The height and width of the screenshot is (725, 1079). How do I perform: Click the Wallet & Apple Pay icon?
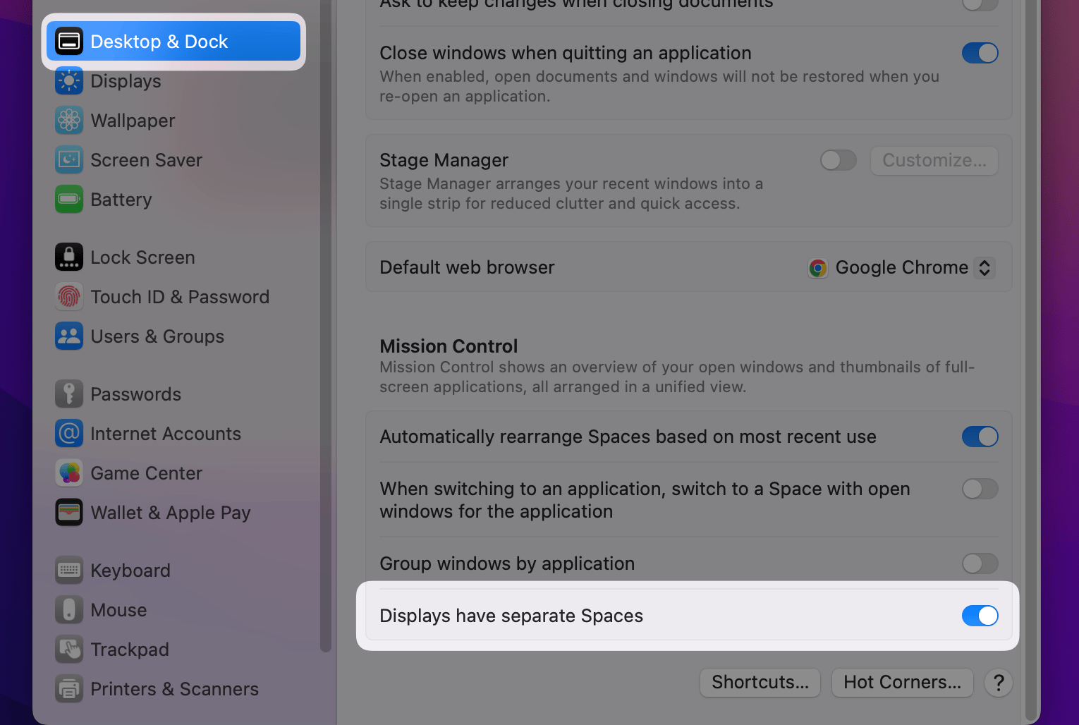[x=69, y=513]
